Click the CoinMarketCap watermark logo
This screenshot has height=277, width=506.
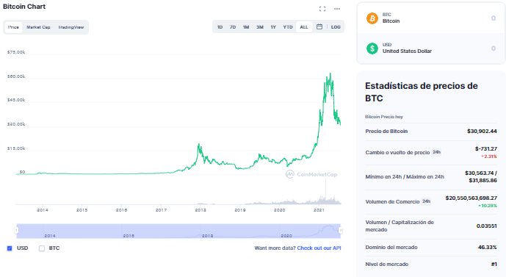(x=311, y=174)
